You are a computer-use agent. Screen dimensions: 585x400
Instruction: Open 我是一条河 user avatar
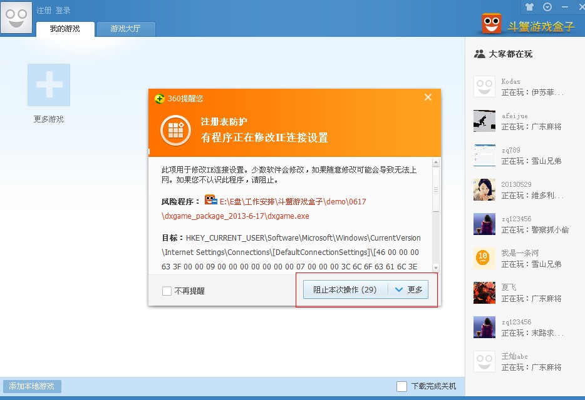(484, 258)
